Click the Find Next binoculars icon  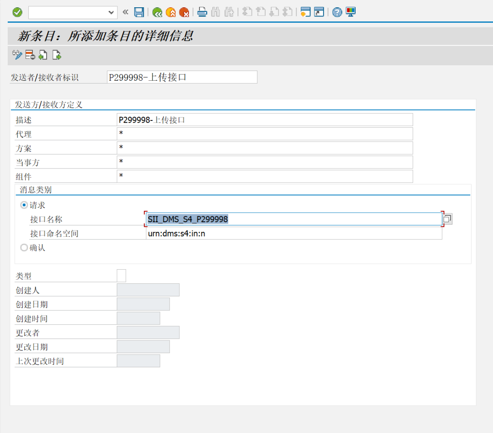pyautogui.click(x=229, y=12)
